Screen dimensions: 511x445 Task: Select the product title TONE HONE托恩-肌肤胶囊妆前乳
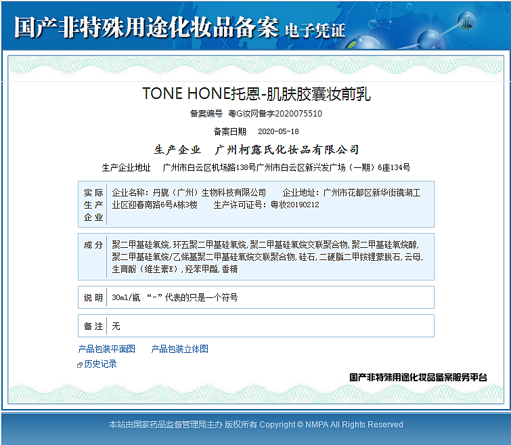coord(257,94)
